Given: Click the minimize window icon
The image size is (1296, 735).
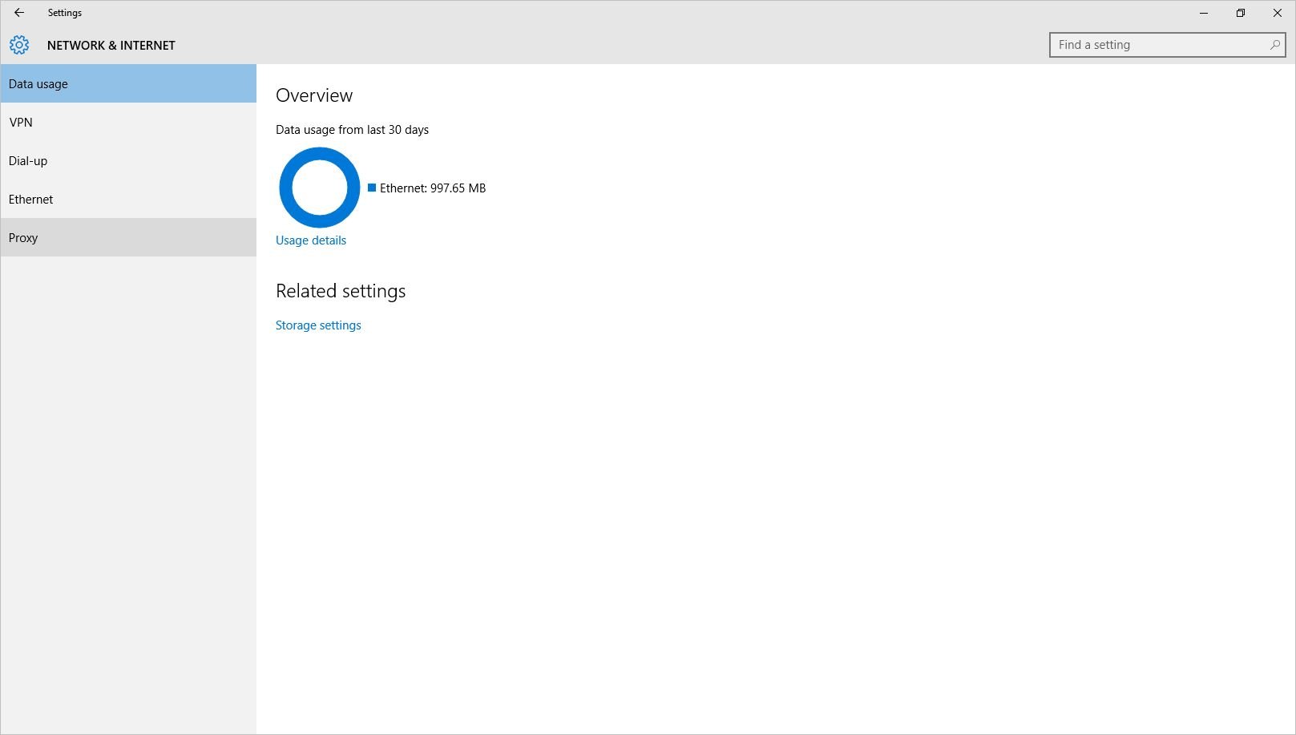Looking at the screenshot, I should coord(1203,13).
